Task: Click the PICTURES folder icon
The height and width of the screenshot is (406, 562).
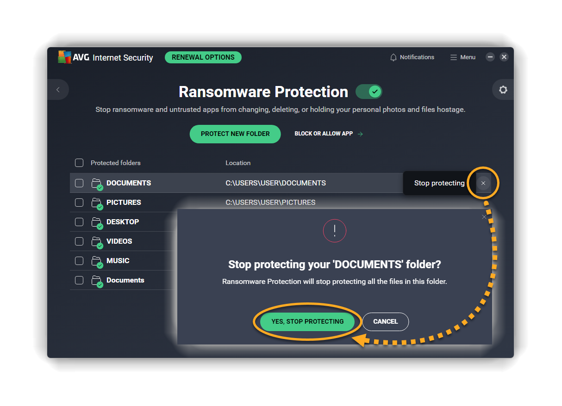Action: click(x=97, y=203)
